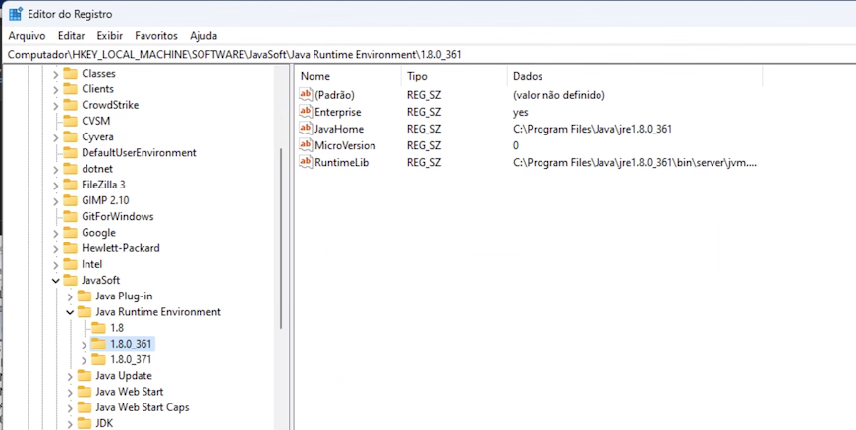Expand the Clients key
856x430 pixels.
56,89
